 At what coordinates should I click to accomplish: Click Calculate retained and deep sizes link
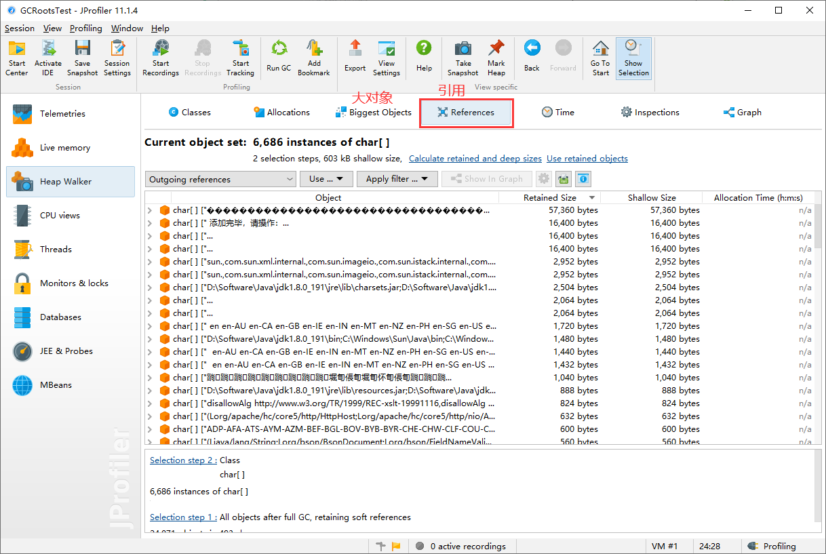475,159
